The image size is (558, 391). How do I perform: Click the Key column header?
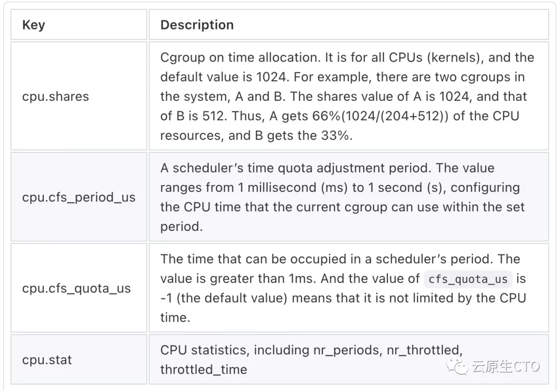[x=34, y=25]
